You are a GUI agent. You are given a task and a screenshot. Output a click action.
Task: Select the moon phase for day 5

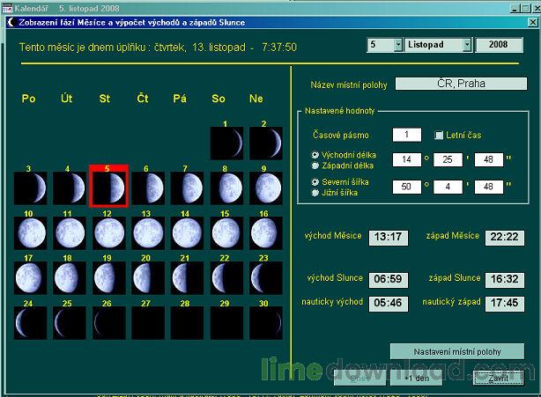pyautogui.click(x=108, y=187)
